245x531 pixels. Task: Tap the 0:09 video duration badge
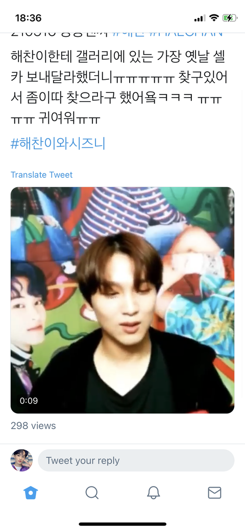tap(29, 401)
